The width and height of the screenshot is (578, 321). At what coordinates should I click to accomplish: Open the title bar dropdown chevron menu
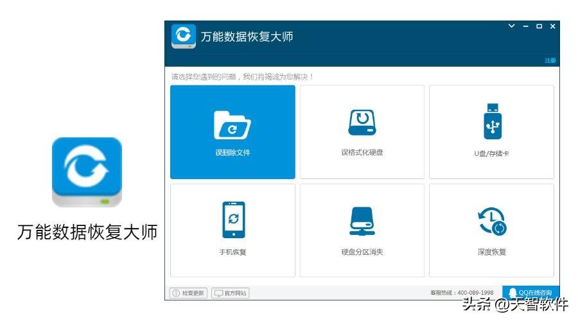[x=512, y=26]
